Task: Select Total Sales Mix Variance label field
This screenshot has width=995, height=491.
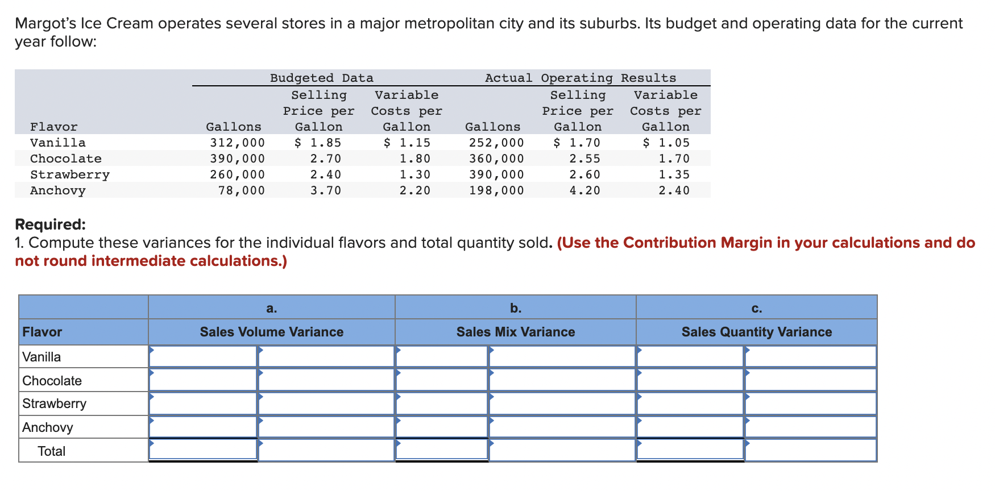Action: [x=562, y=450]
